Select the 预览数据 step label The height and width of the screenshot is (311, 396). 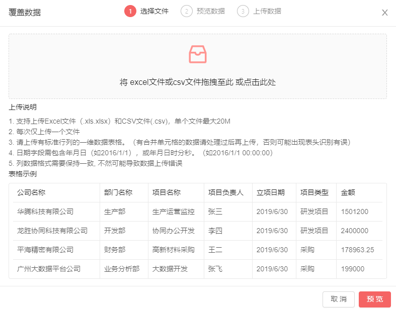[210, 11]
